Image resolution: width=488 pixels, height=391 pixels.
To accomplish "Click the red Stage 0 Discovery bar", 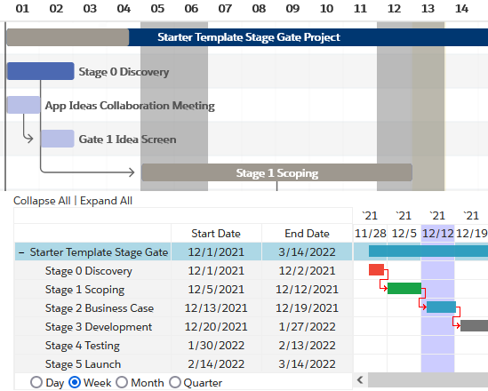I will click(376, 269).
